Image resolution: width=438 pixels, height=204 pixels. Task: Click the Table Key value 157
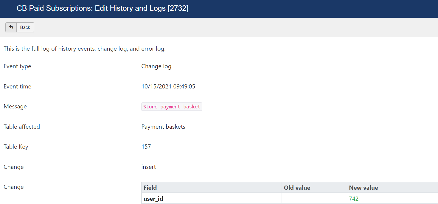click(x=146, y=147)
